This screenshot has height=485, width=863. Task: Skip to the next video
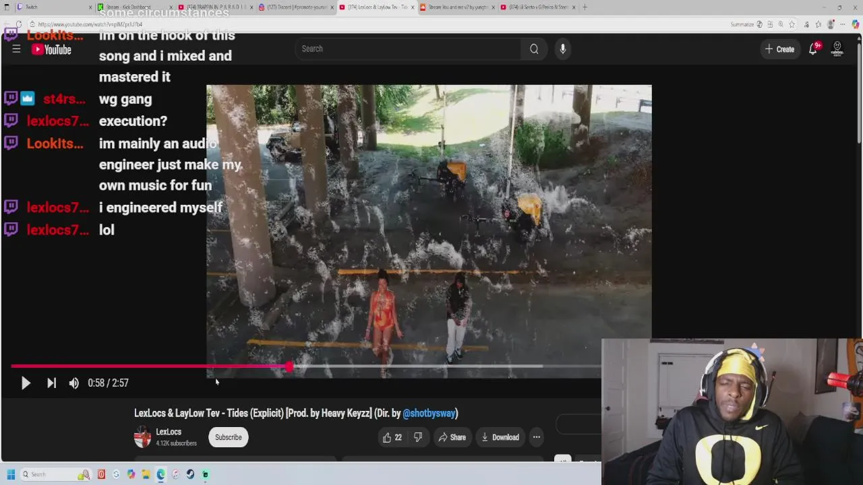(51, 383)
